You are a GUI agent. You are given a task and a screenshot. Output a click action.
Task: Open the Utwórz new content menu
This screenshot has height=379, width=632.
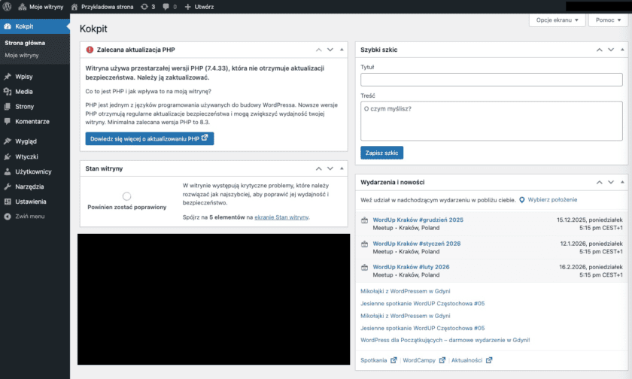click(x=199, y=7)
